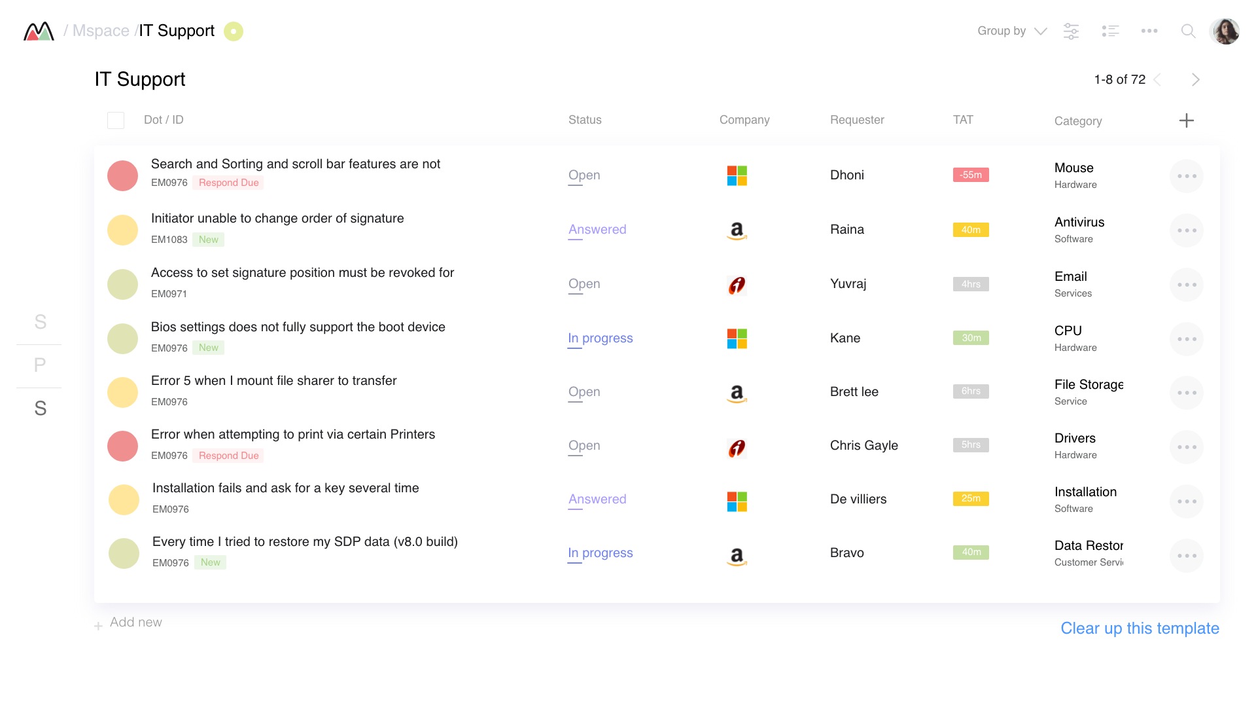1256x707 pixels.
Task: Click the Microsoft logo in Kane's row
Action: click(x=737, y=338)
